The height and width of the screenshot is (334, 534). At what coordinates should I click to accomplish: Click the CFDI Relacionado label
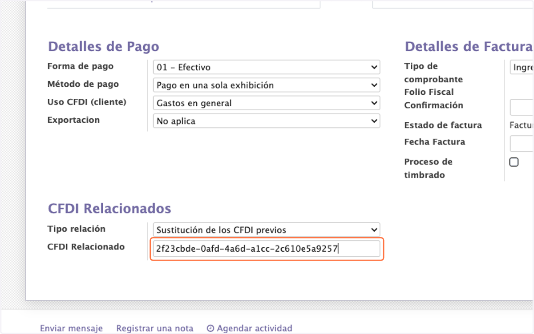[86, 246]
